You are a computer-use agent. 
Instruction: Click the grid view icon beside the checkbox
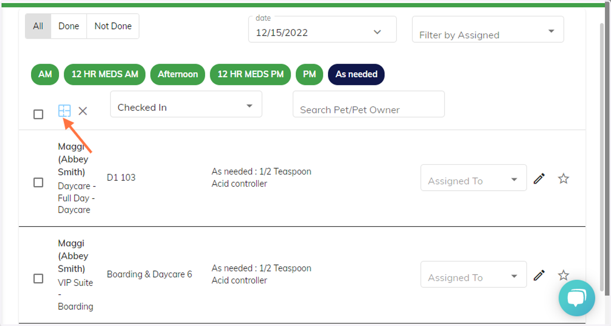64,111
